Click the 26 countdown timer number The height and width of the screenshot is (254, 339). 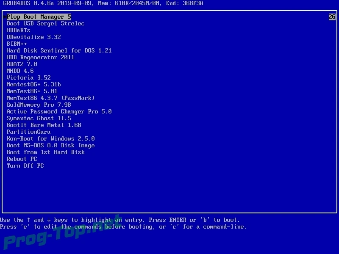tap(332, 17)
